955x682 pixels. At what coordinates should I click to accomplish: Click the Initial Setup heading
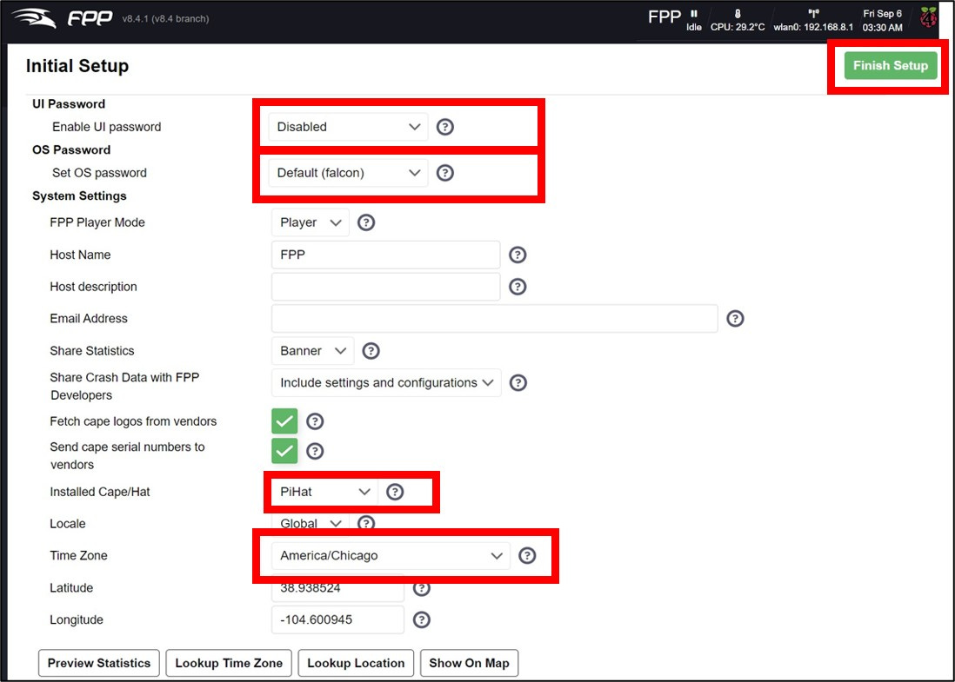pyautogui.click(x=77, y=66)
